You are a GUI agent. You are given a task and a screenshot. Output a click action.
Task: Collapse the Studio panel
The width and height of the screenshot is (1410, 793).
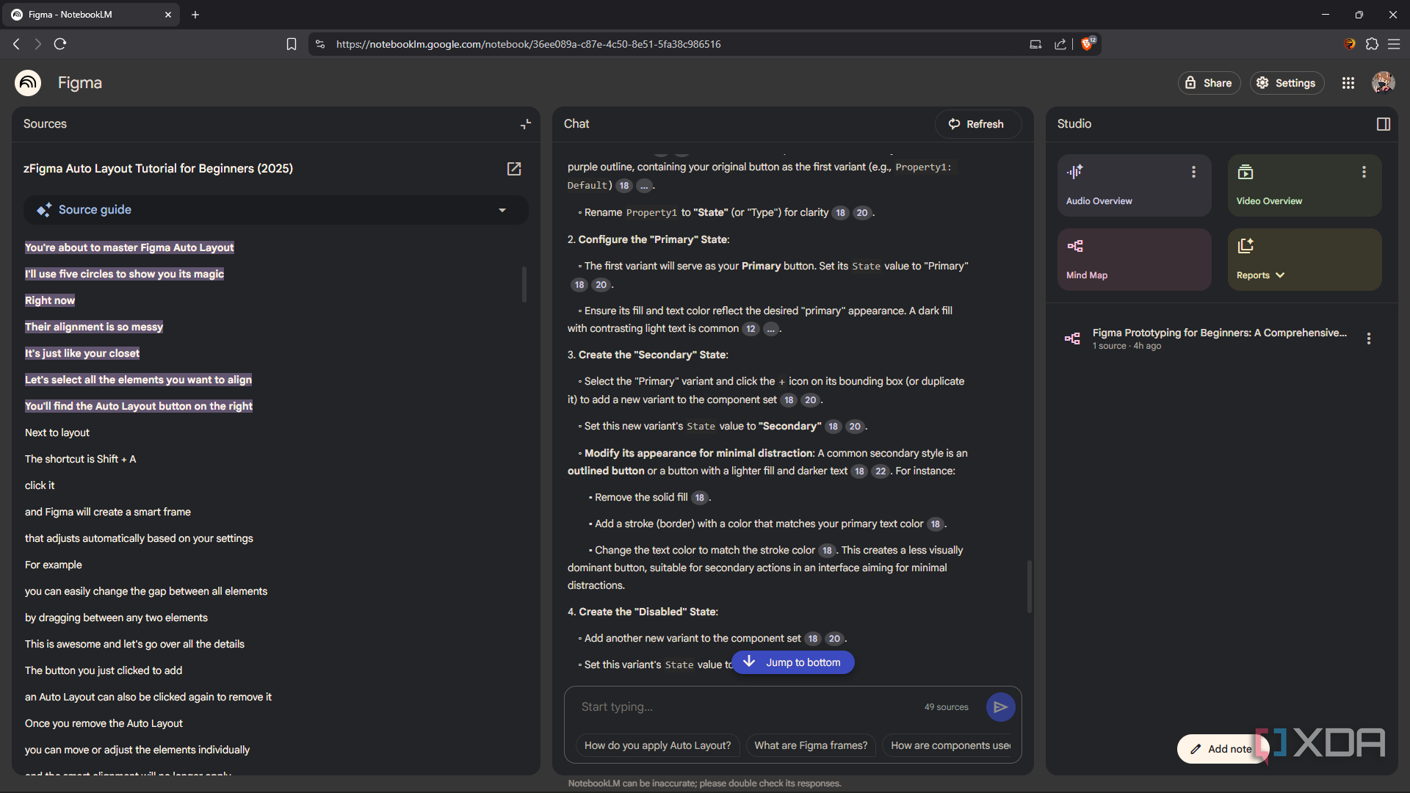pos(1384,124)
